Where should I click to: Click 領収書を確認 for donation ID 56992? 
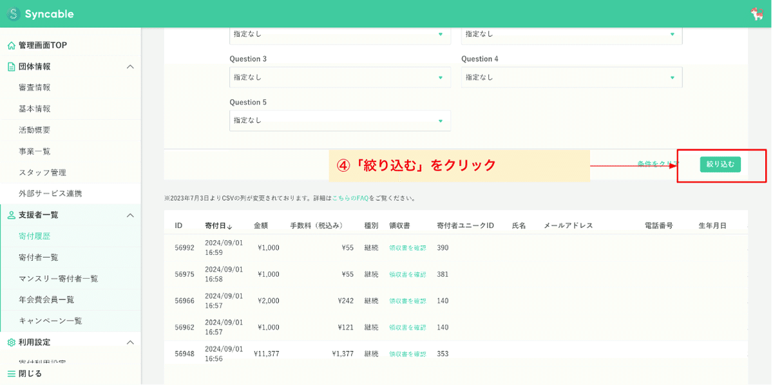[x=407, y=247]
